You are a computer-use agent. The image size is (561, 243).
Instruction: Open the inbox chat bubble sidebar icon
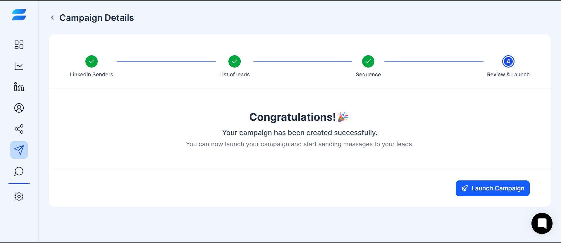click(x=19, y=171)
